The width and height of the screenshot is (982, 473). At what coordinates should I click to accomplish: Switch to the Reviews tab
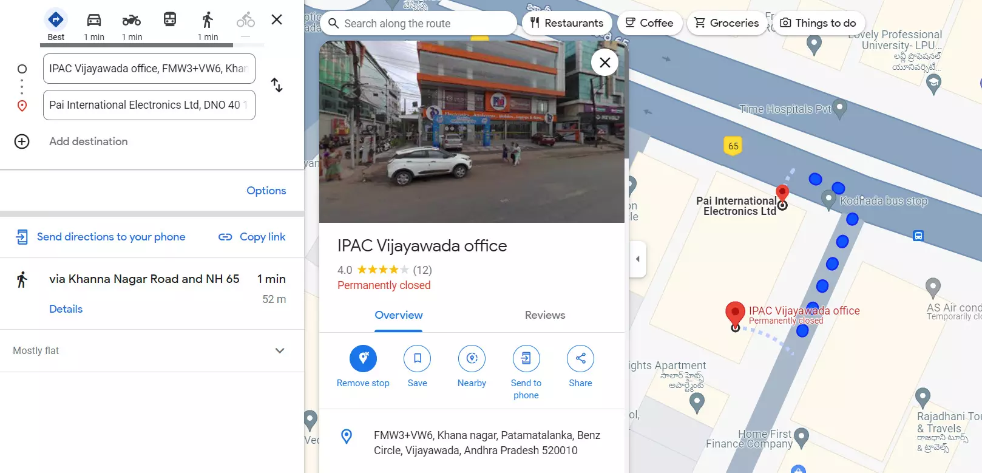[x=544, y=315]
